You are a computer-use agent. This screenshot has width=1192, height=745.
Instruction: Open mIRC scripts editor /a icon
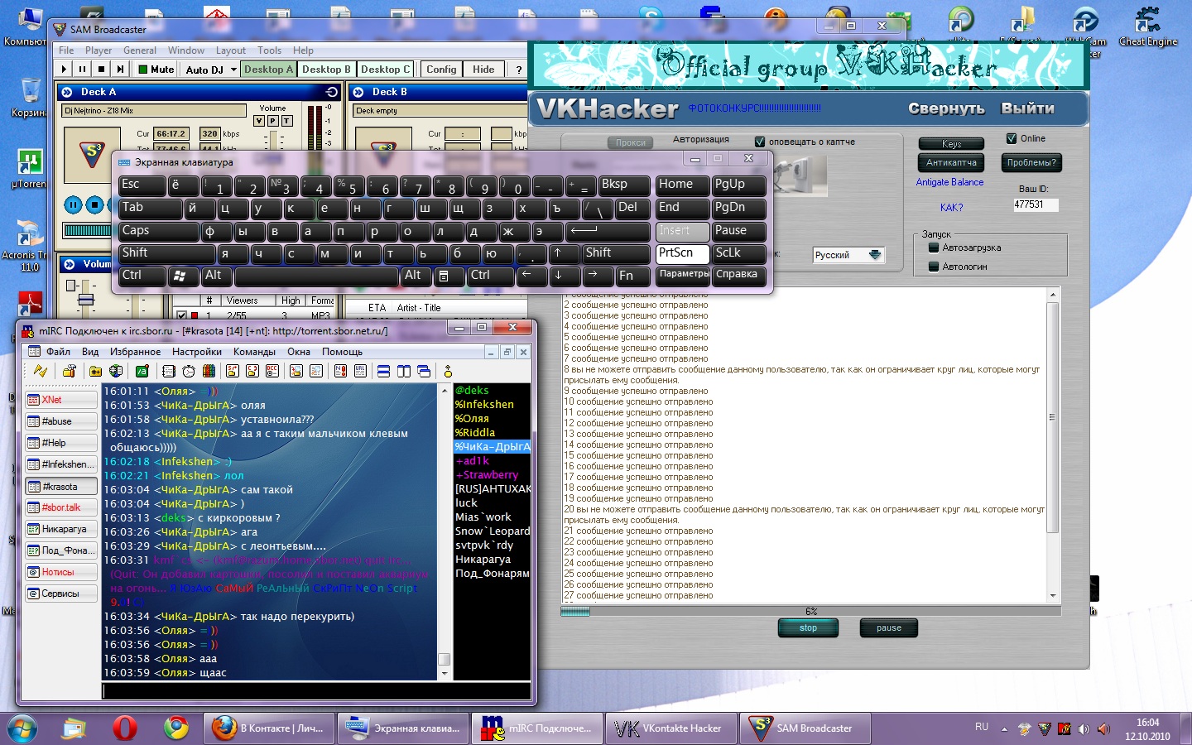pos(142,371)
